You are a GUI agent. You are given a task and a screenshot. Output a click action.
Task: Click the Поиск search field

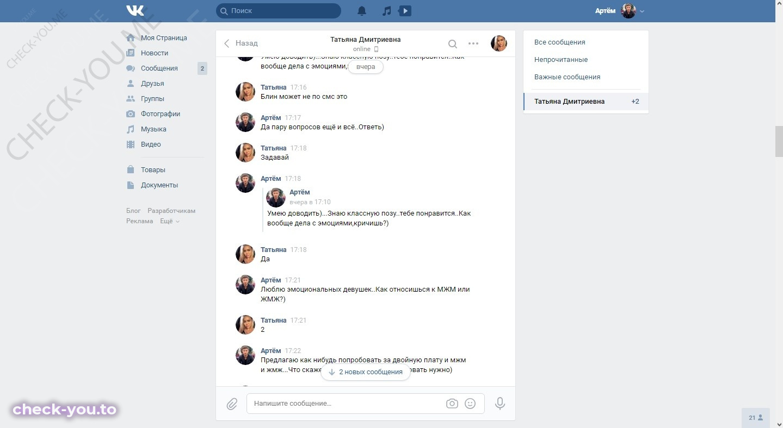[x=279, y=11]
